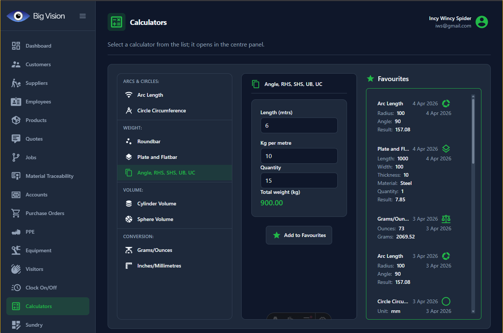This screenshot has width=503, height=333.
Task: Click the Arc Length calculator icon
Action: coord(129,95)
